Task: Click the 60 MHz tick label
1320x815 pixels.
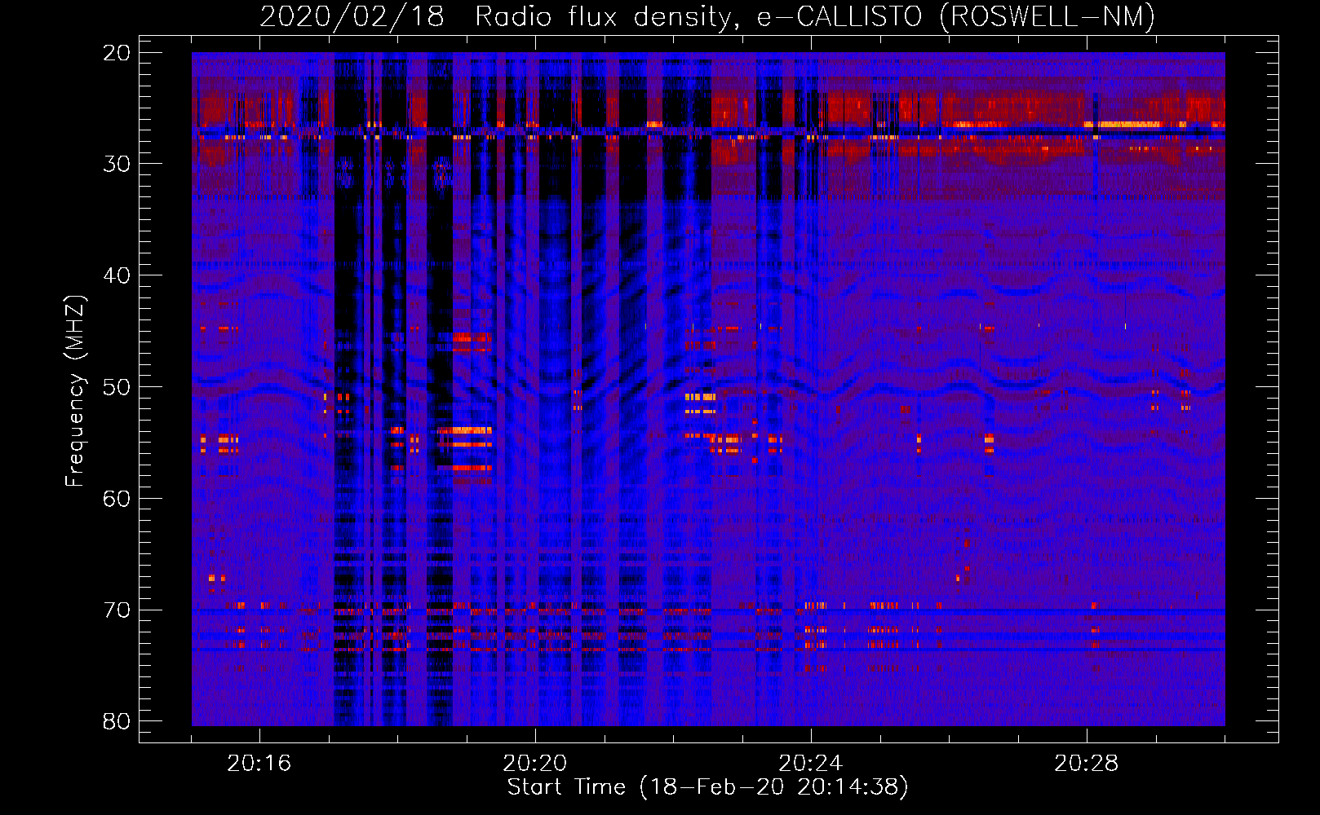Action: [117, 499]
